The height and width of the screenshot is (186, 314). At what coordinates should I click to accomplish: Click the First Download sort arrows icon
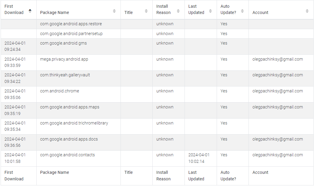[x=30, y=11]
